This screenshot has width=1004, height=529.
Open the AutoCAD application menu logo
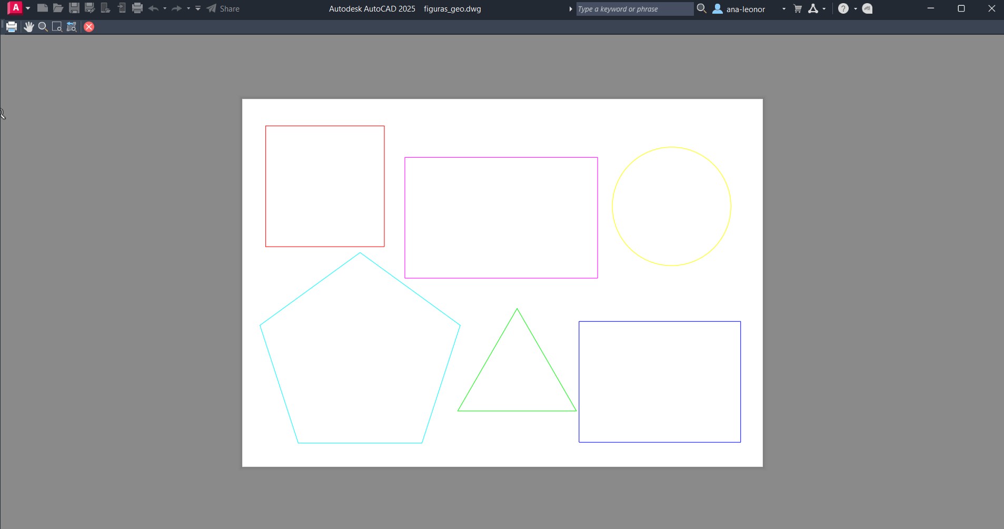pyautogui.click(x=15, y=8)
